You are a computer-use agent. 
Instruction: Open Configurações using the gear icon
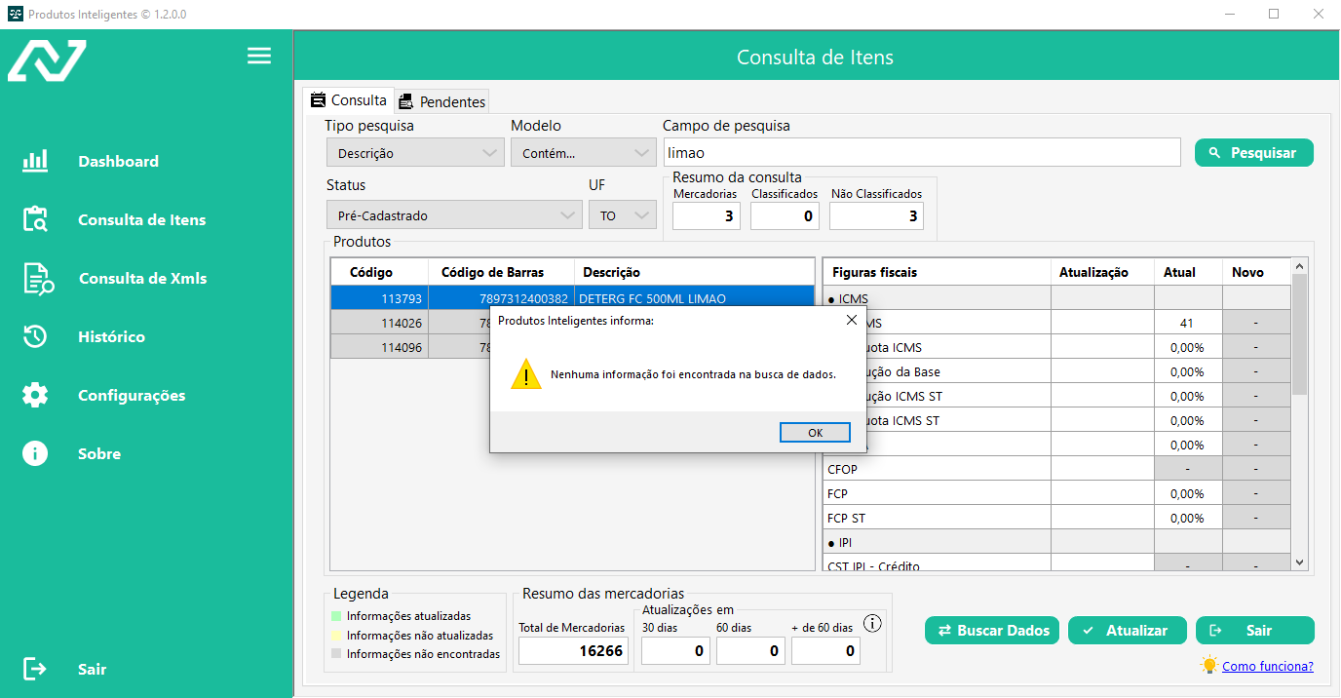click(35, 395)
